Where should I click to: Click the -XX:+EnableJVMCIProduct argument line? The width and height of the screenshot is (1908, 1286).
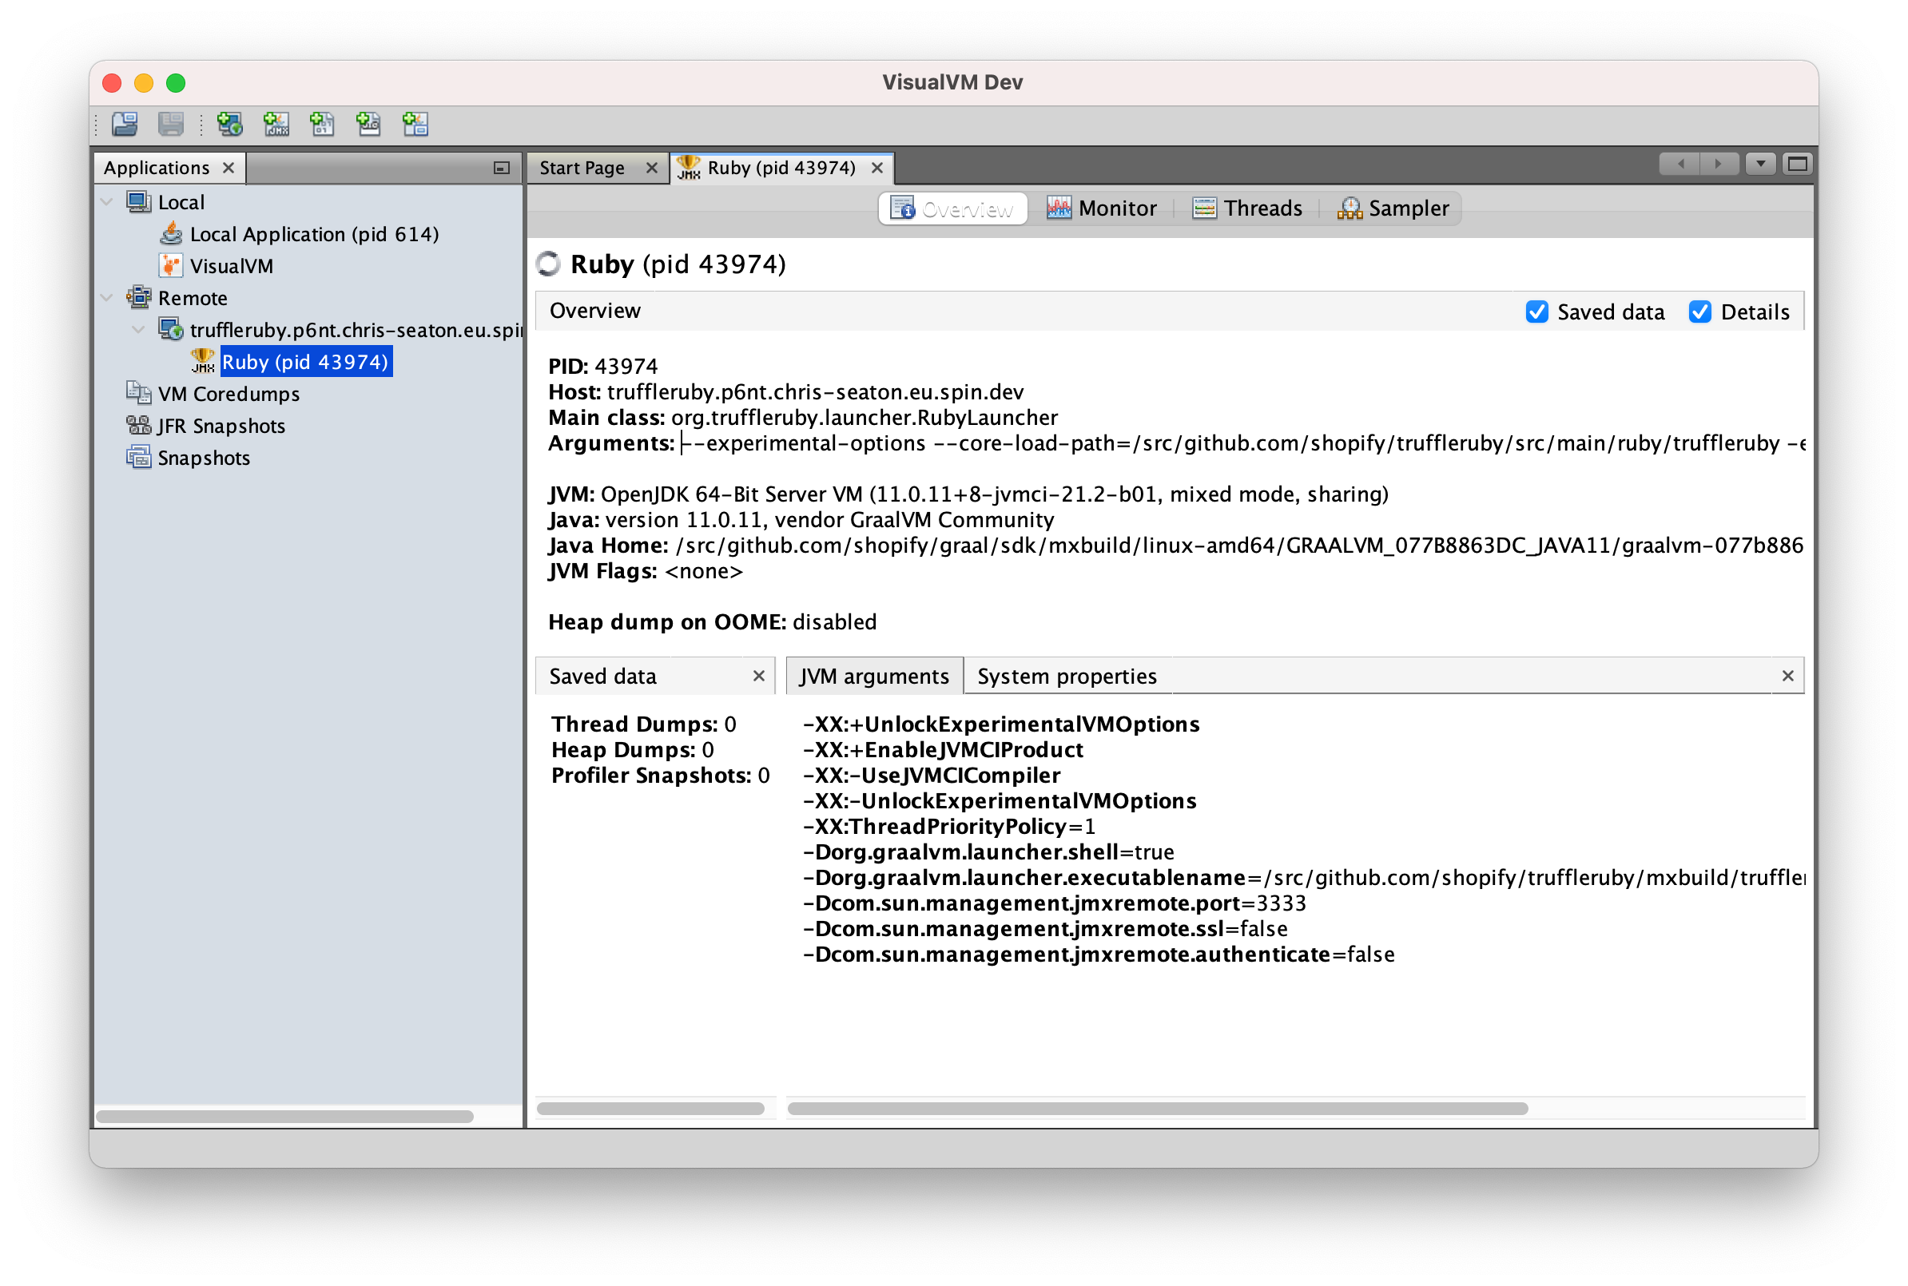point(944,749)
